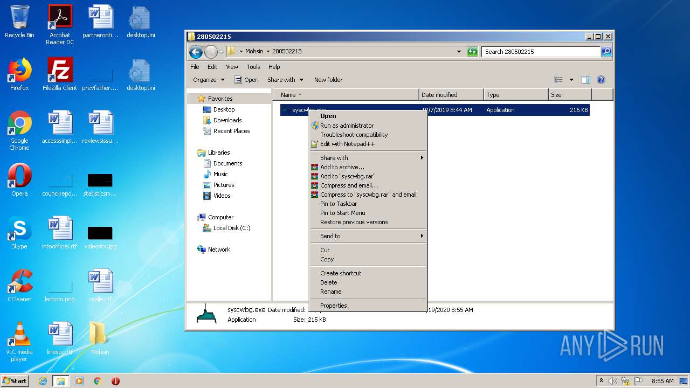The height and width of the screenshot is (388, 690).
Task: Click the Open toolbar button
Action: (x=246, y=80)
